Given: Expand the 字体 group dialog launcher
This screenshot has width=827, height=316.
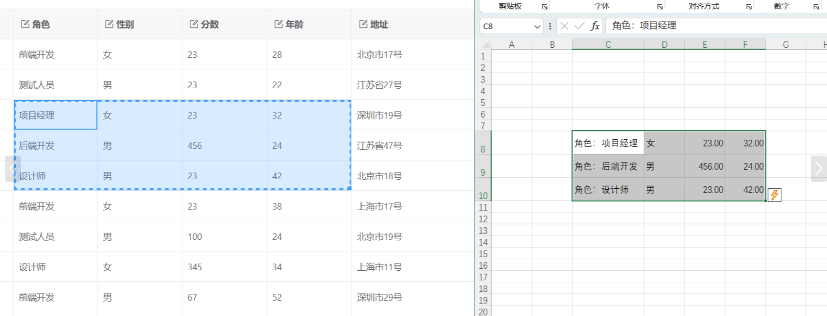Looking at the screenshot, I should 660,7.
